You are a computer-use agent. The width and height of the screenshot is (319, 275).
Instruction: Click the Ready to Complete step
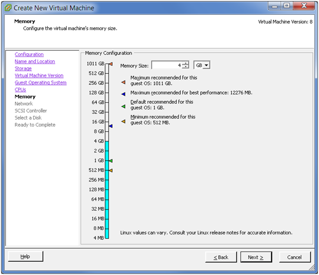tap(35, 125)
